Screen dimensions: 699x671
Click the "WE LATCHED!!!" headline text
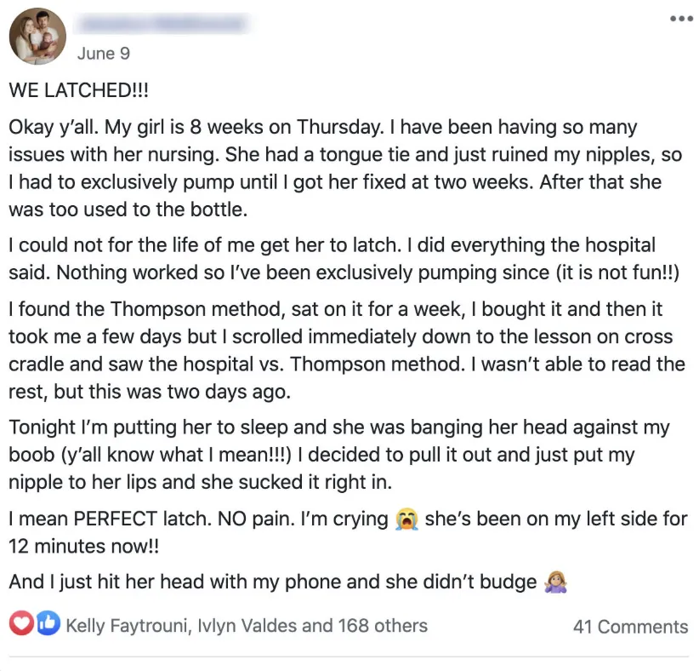(x=78, y=90)
